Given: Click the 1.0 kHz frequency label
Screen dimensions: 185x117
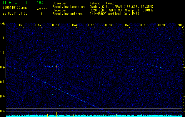Looking at the screenshot, I should pyautogui.click(x=2, y=53).
